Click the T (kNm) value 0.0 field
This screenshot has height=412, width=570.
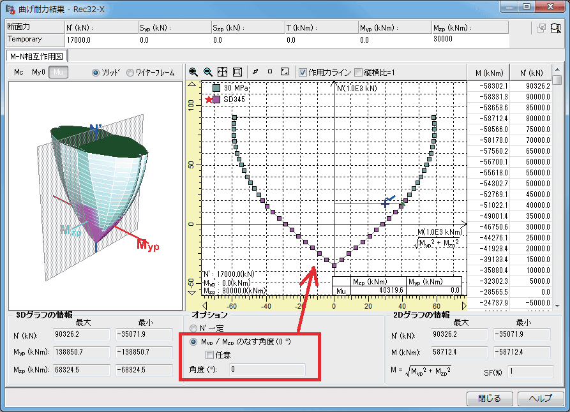[x=322, y=40]
